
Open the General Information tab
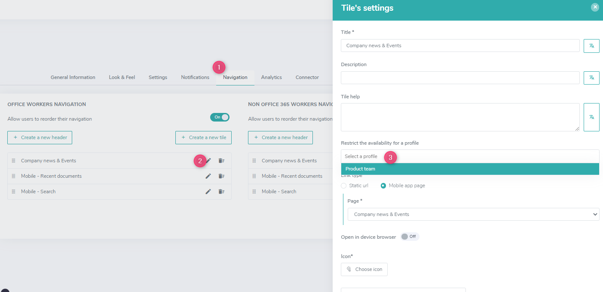click(x=73, y=77)
